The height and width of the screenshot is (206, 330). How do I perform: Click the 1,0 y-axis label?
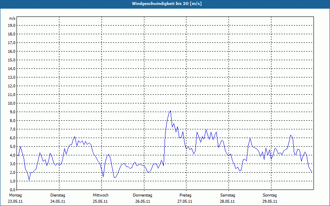pyautogui.click(x=12, y=181)
